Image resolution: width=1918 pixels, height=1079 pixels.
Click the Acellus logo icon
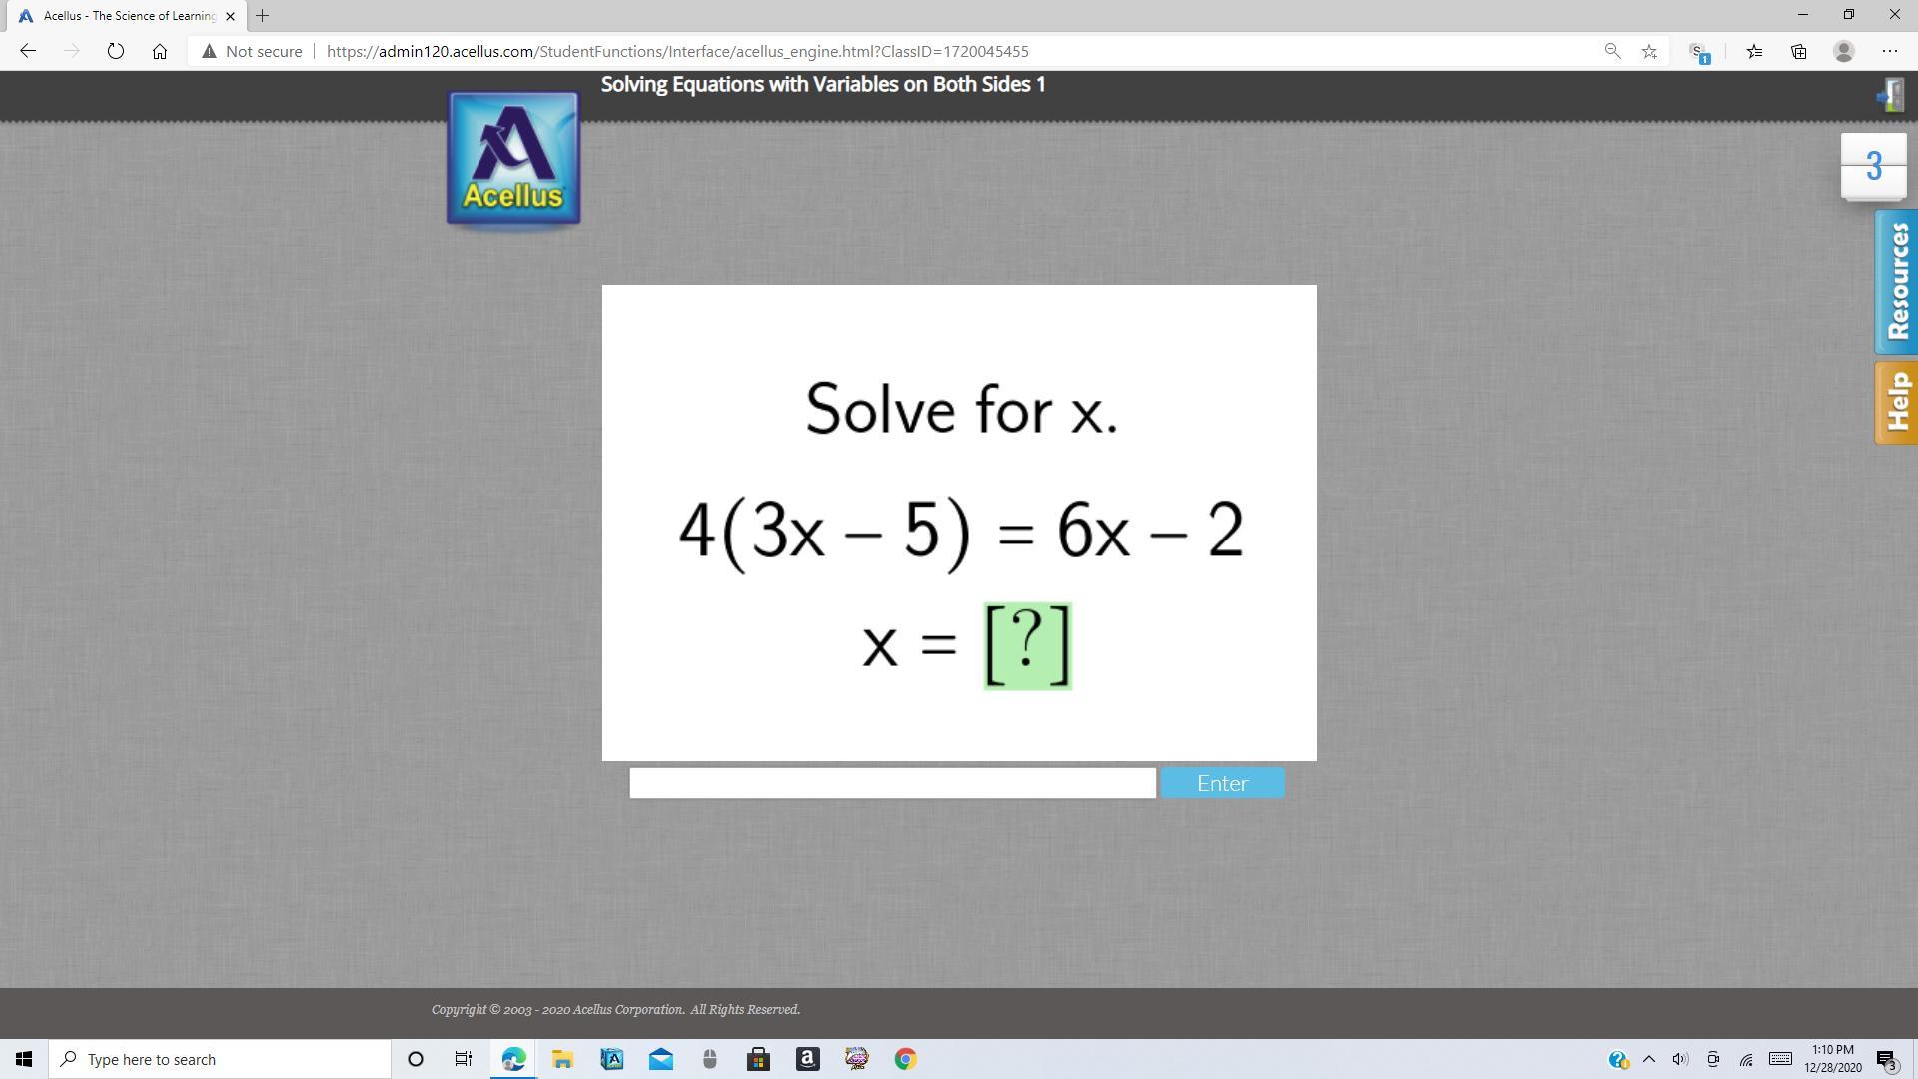tap(513, 158)
